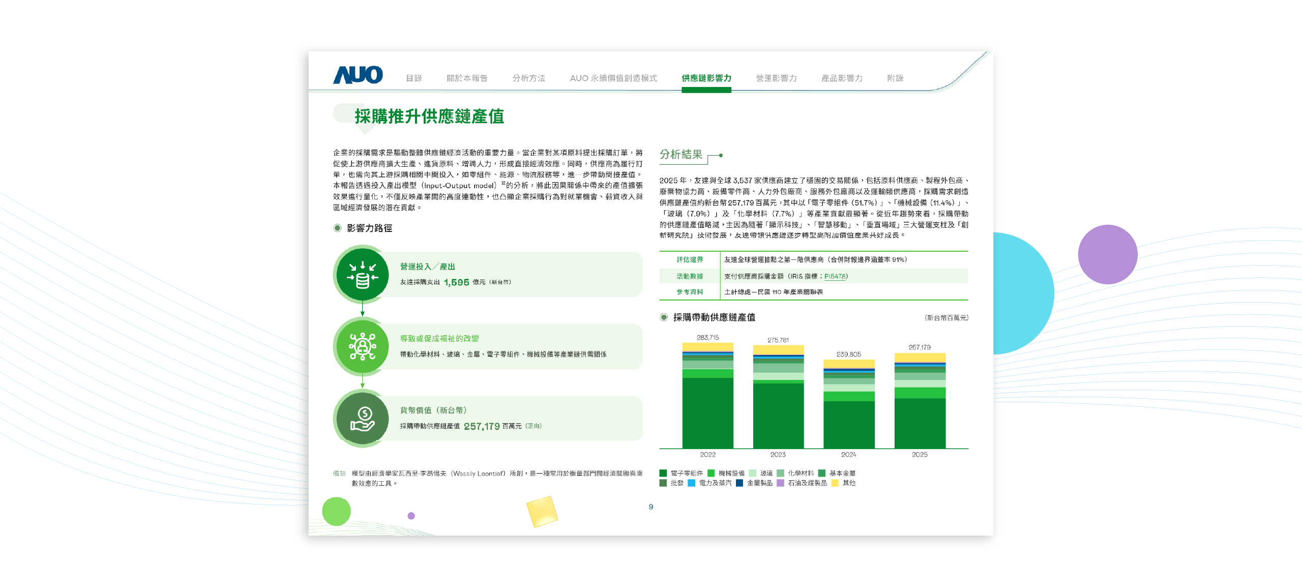
Task: Click the 基本金屬 legend swatch
Action: click(x=822, y=473)
